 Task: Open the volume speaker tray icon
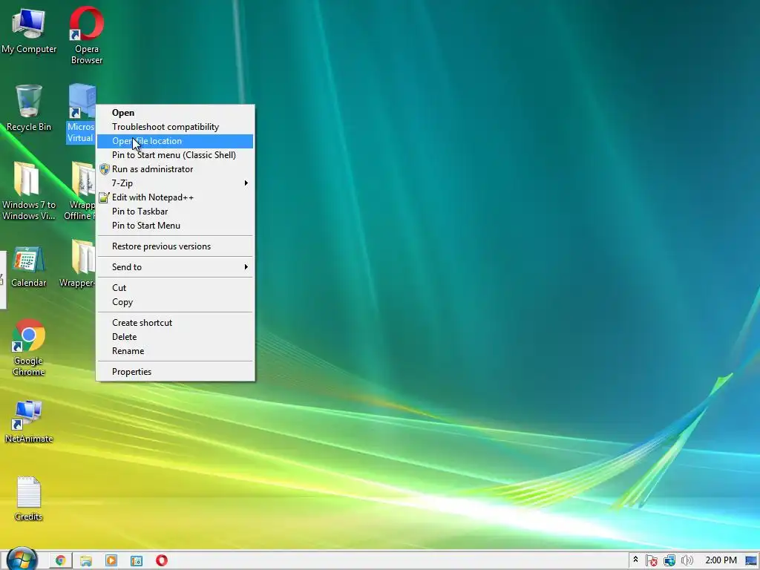[687, 561]
